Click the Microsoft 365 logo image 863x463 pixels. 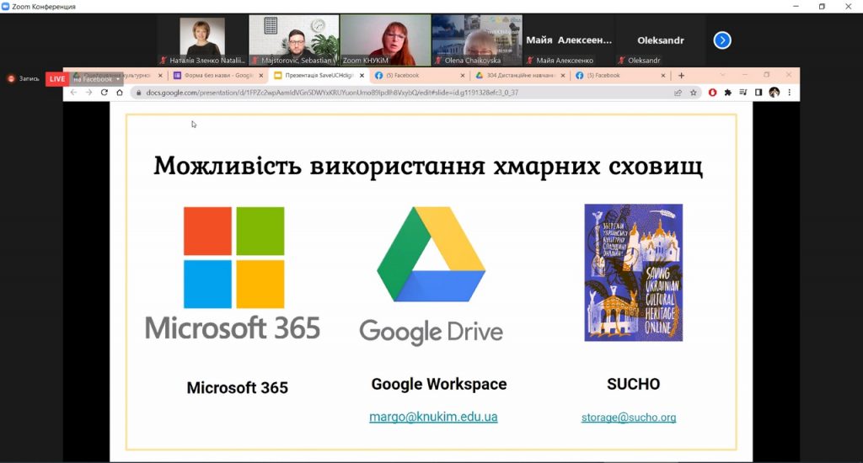point(233,273)
